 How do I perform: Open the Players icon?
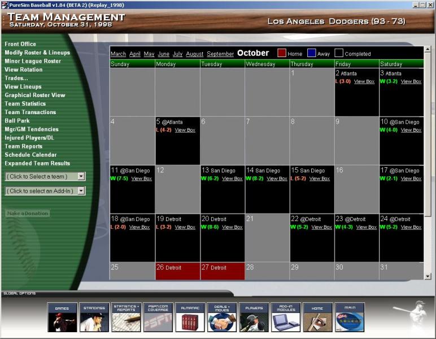[254, 318]
